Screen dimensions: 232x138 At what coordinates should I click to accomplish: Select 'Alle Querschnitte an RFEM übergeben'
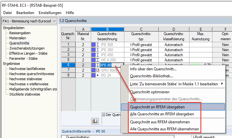tap(162, 114)
